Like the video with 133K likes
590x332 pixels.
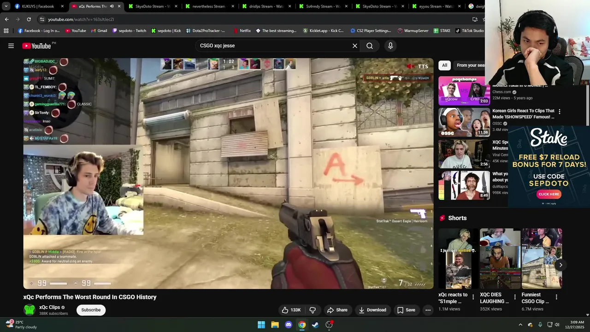[291, 310]
